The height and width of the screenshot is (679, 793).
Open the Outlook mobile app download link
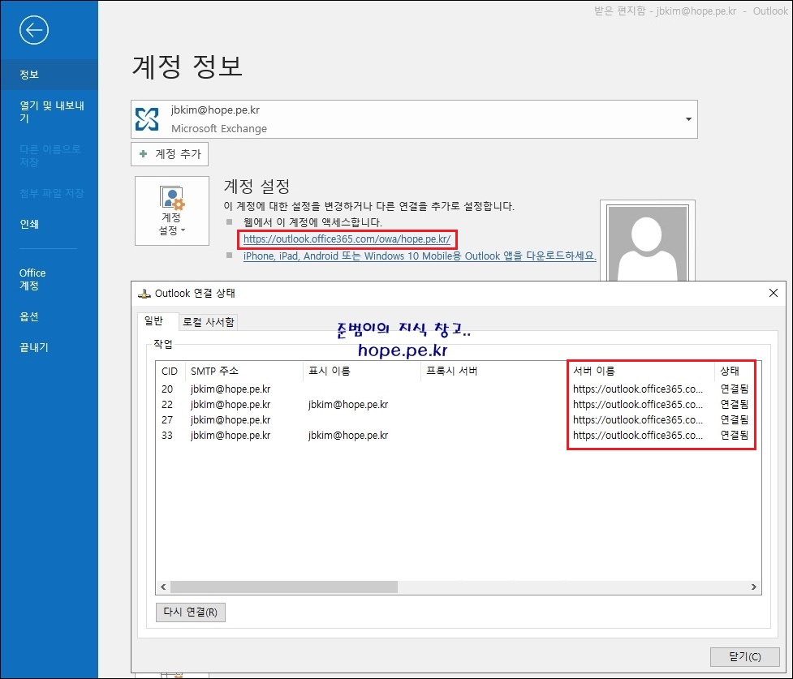420,256
